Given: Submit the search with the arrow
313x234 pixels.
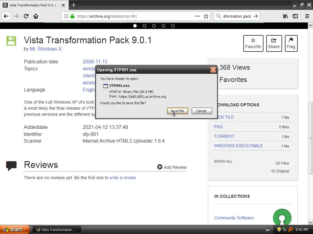Looking at the screenshot, I should click(x=256, y=16).
